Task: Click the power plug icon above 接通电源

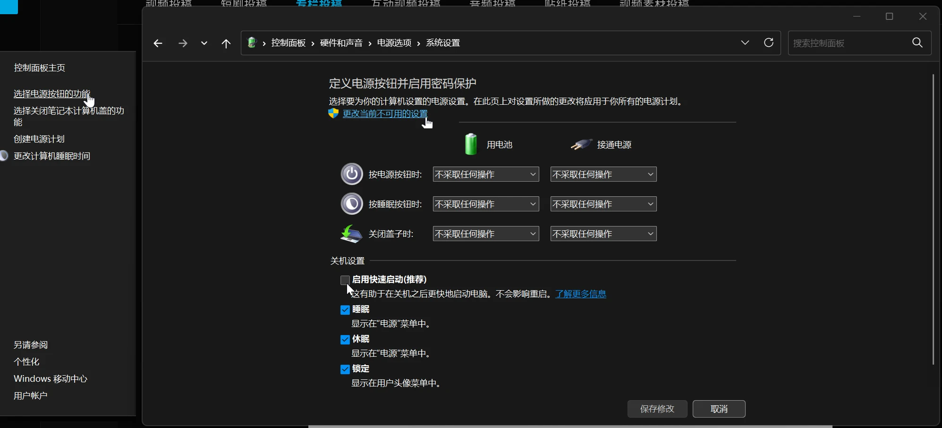Action: coord(581,144)
